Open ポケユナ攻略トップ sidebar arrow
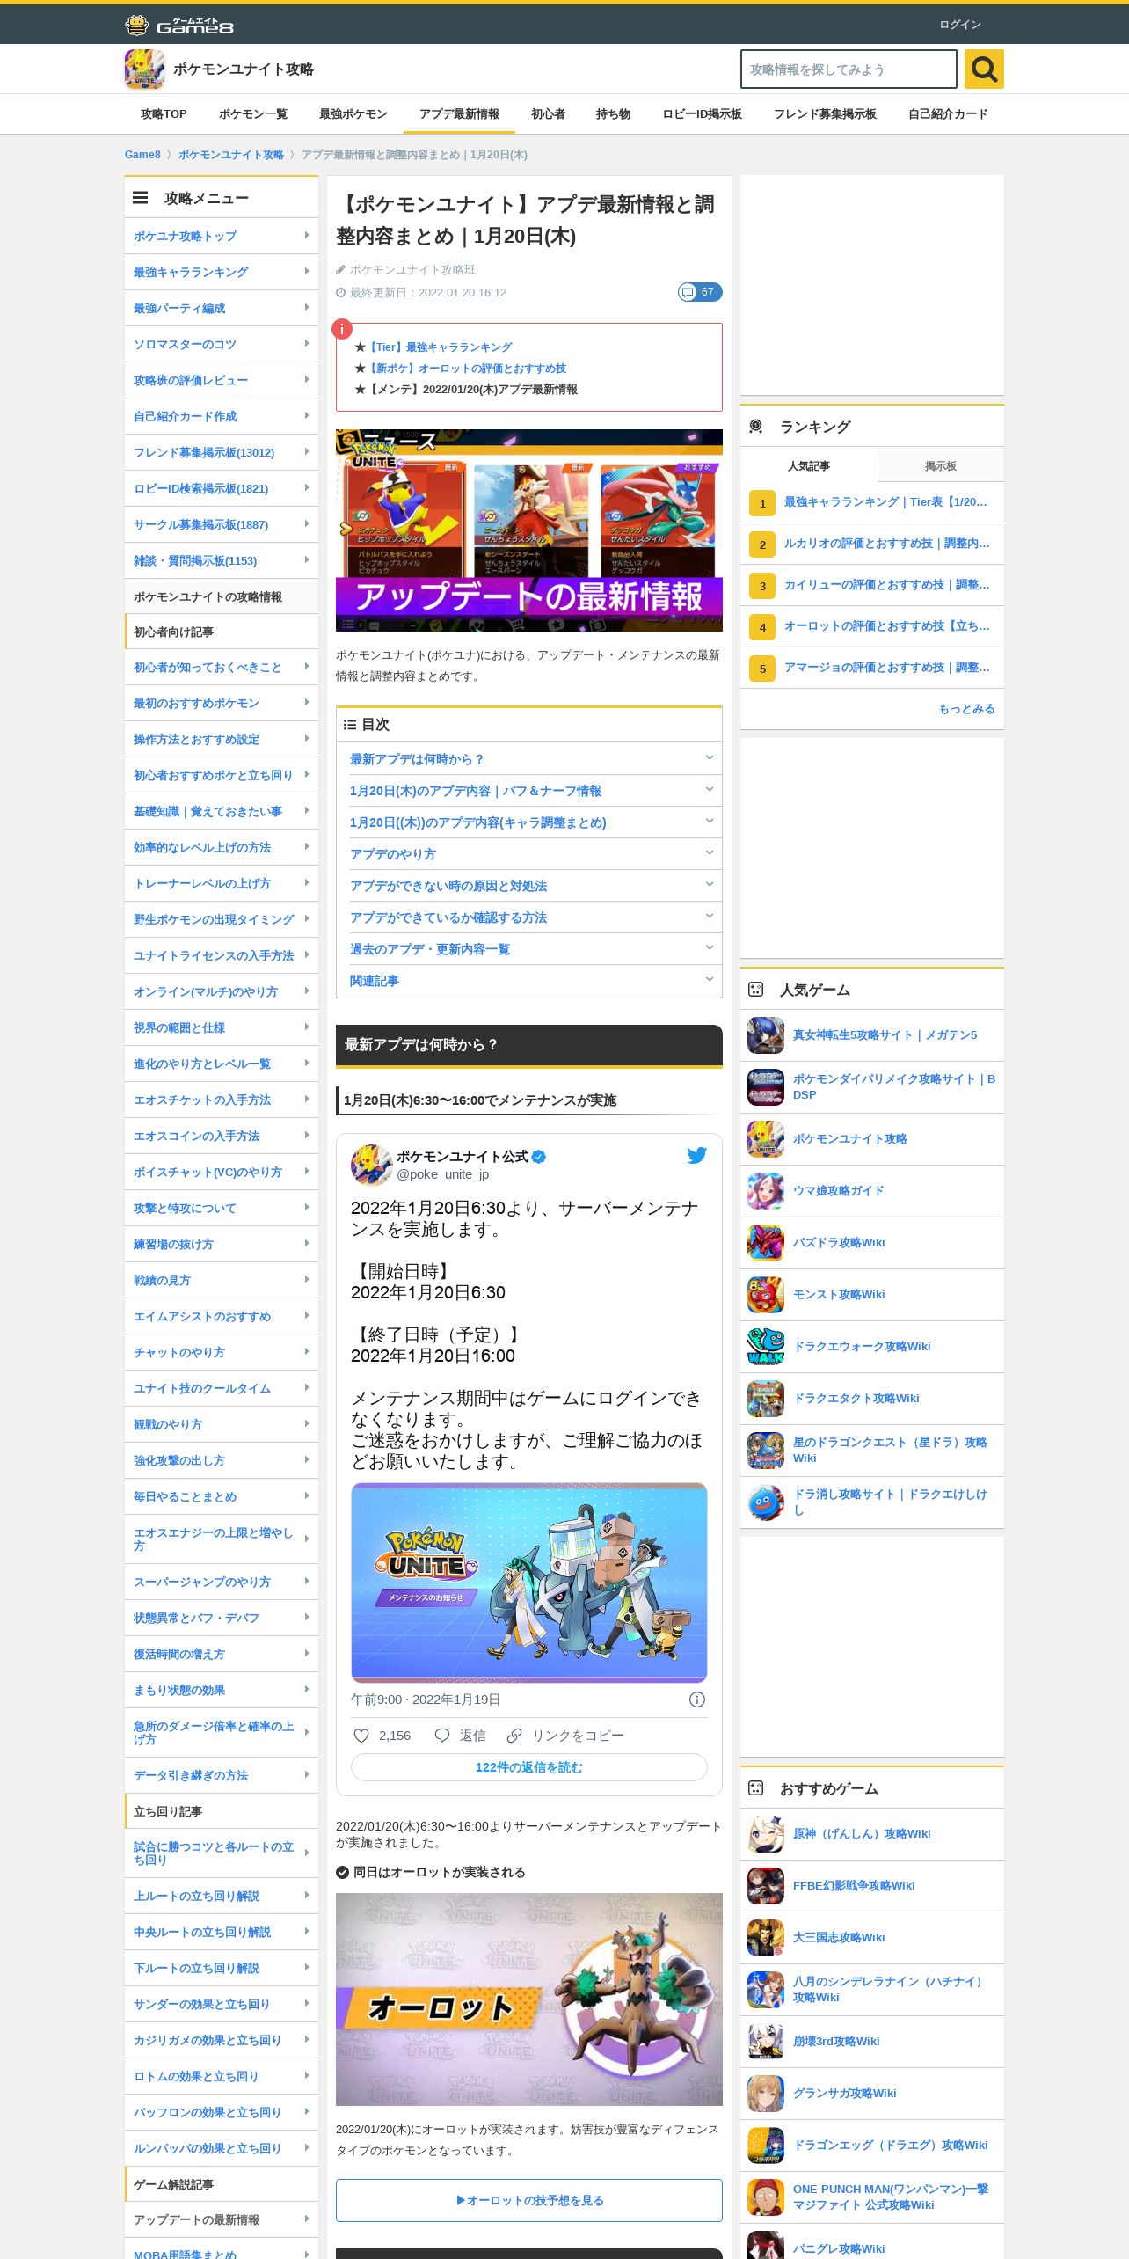Viewport: 1129px width, 2259px height. [306, 236]
